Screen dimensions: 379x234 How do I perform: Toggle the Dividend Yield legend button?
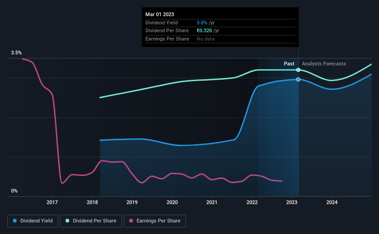coord(33,221)
